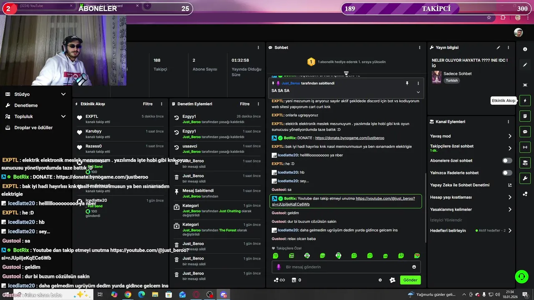Image resolution: width=534 pixels, height=300 pixels.
Task: Unpin the pinned SA SA SA message
Action: pyautogui.click(x=407, y=83)
